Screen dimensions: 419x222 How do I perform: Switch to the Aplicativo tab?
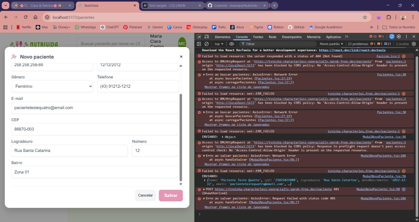(333, 37)
